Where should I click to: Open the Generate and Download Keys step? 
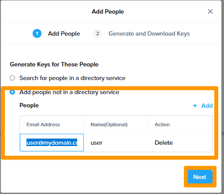pyautogui.click(x=149, y=33)
